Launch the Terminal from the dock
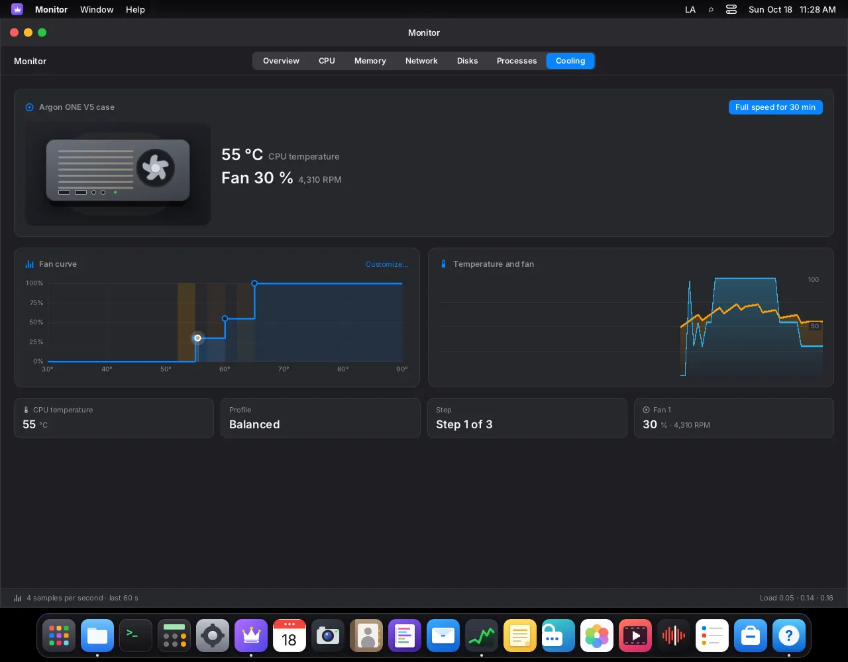Screen dimensions: 848x662 pos(136,636)
